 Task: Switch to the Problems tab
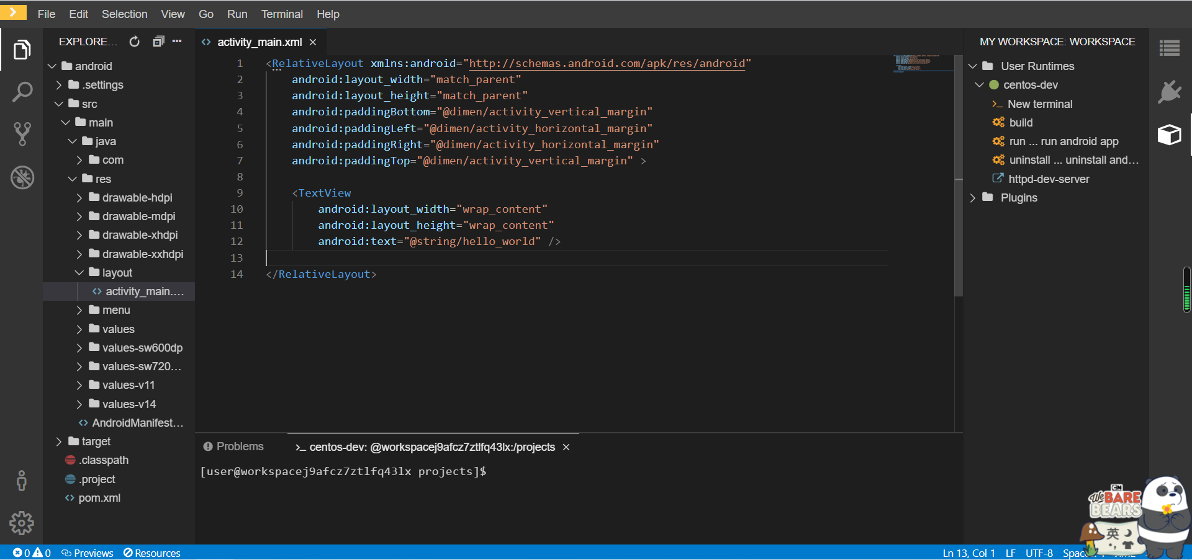(x=233, y=447)
